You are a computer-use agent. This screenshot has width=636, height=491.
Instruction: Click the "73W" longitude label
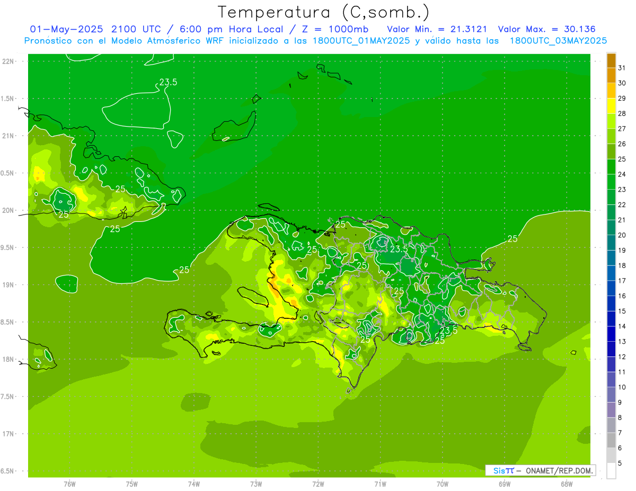(x=256, y=484)
